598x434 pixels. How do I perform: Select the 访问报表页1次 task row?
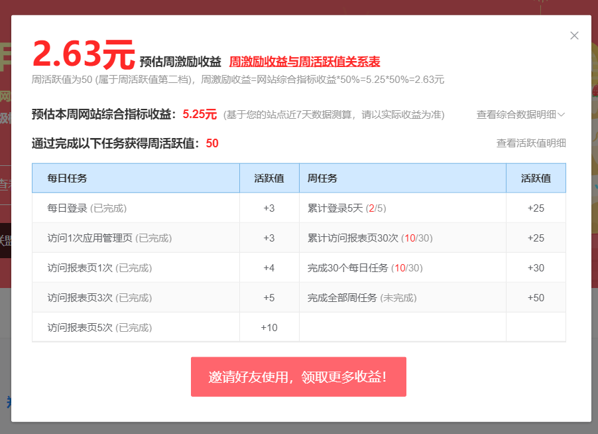click(99, 267)
